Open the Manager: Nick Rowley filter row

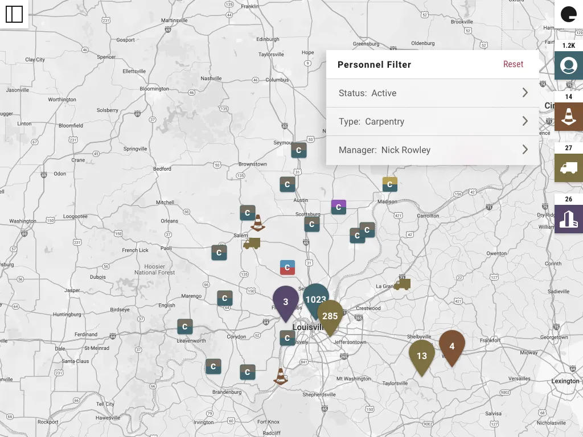[x=433, y=150]
